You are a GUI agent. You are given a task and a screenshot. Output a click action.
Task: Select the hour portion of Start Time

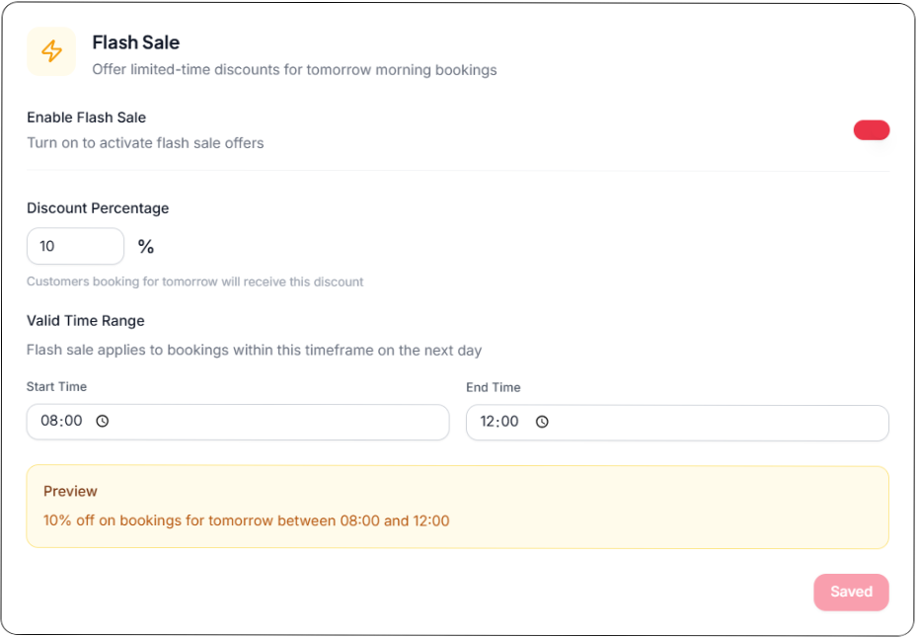click(48, 422)
